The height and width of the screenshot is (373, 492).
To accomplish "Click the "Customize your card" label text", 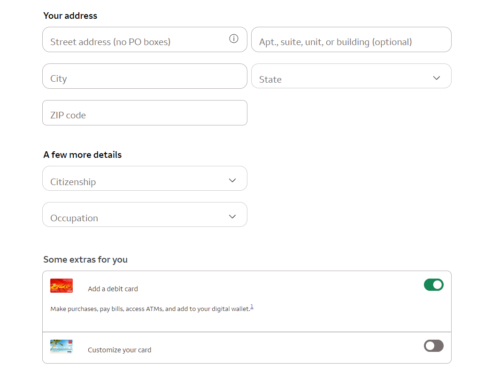I will [119, 350].
